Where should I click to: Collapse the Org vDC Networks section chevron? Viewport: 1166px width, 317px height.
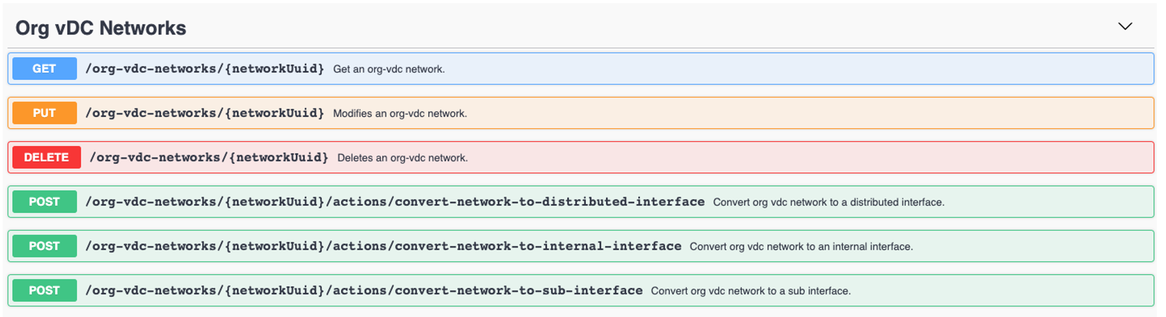(1124, 26)
